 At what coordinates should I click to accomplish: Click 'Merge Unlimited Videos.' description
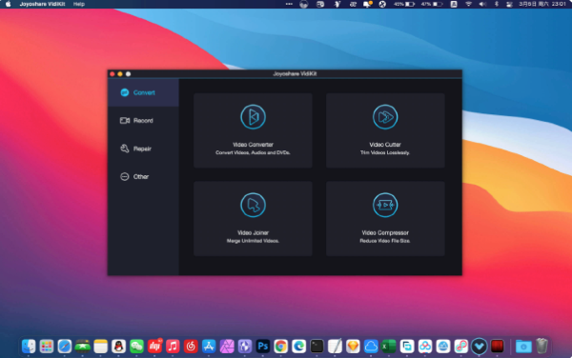click(x=253, y=241)
